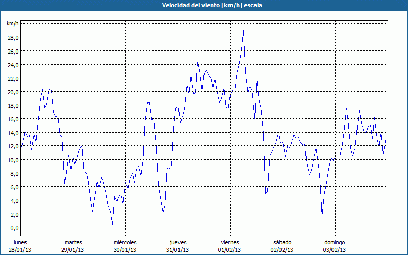The width and height of the screenshot is (408, 255).
Task: Select the 'lunes' day label
Action: tap(20, 242)
